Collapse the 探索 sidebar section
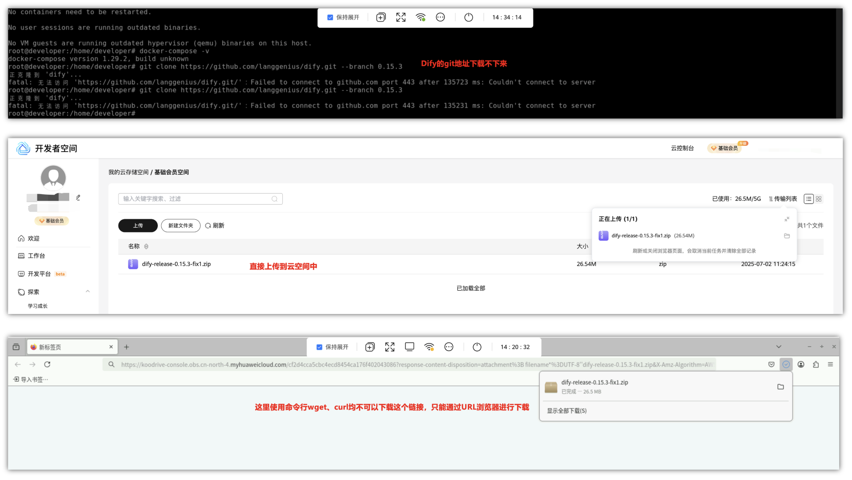 click(x=88, y=292)
